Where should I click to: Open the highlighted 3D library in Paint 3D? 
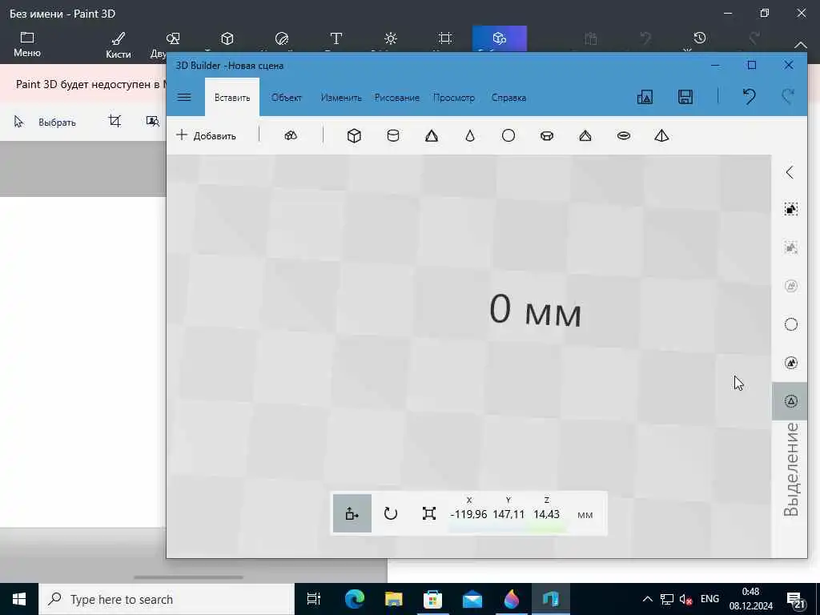pyautogui.click(x=500, y=38)
